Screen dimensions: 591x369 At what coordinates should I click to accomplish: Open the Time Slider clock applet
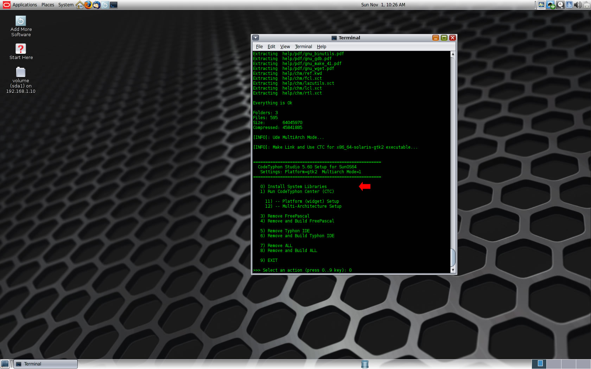tap(560, 5)
